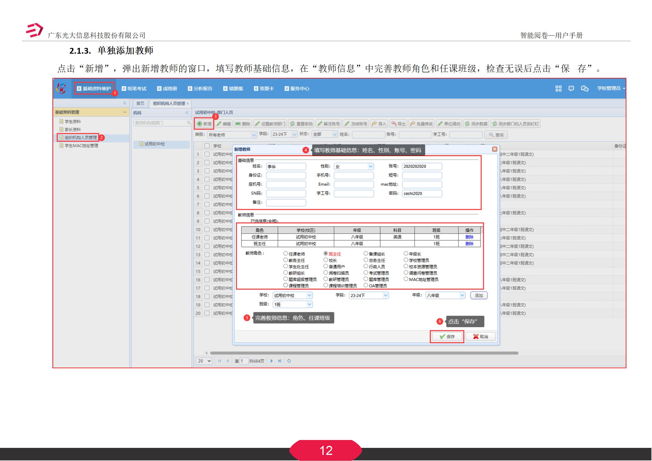Open the 导入 import tool
This screenshot has height=461, width=652.
tap(380, 123)
